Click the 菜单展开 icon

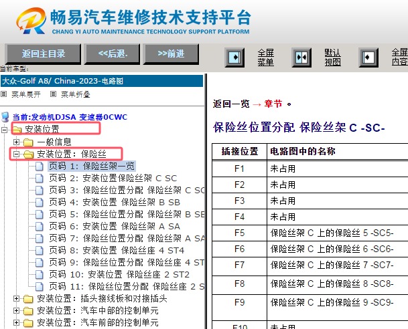click(x=3, y=94)
